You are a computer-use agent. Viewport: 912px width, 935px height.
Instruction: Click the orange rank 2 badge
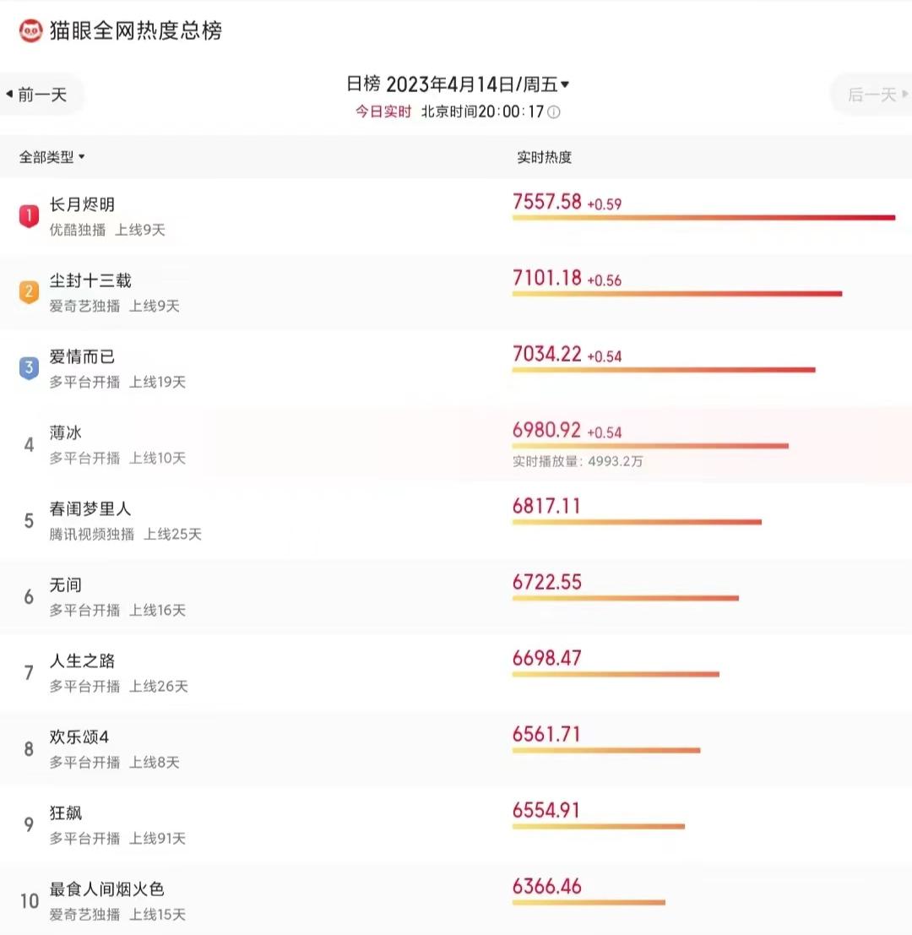point(29,292)
